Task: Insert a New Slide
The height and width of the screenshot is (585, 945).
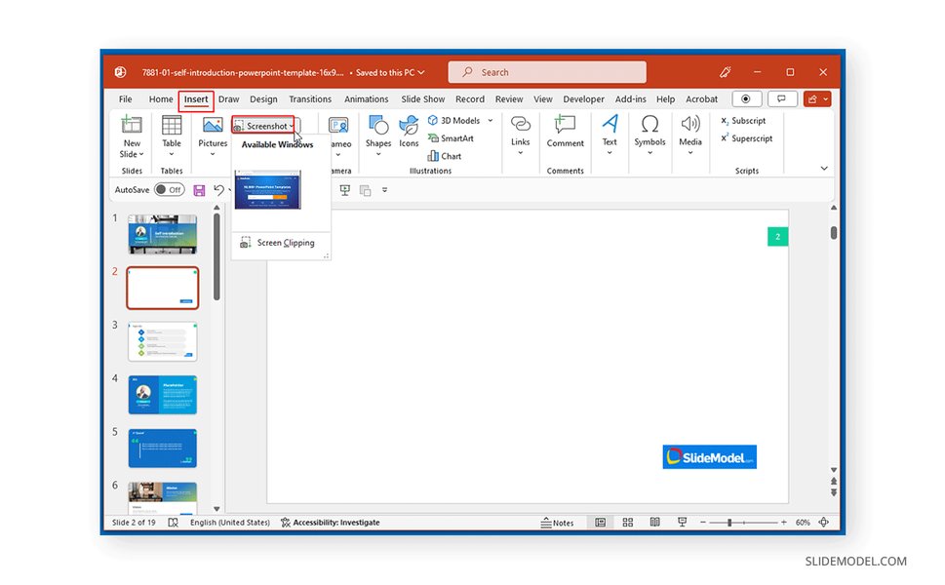Action: (132, 136)
